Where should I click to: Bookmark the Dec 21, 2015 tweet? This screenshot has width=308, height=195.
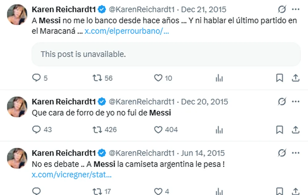(279, 78)
